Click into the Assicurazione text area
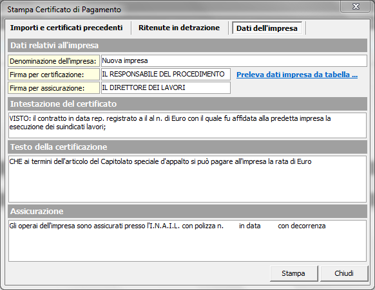 187,240
